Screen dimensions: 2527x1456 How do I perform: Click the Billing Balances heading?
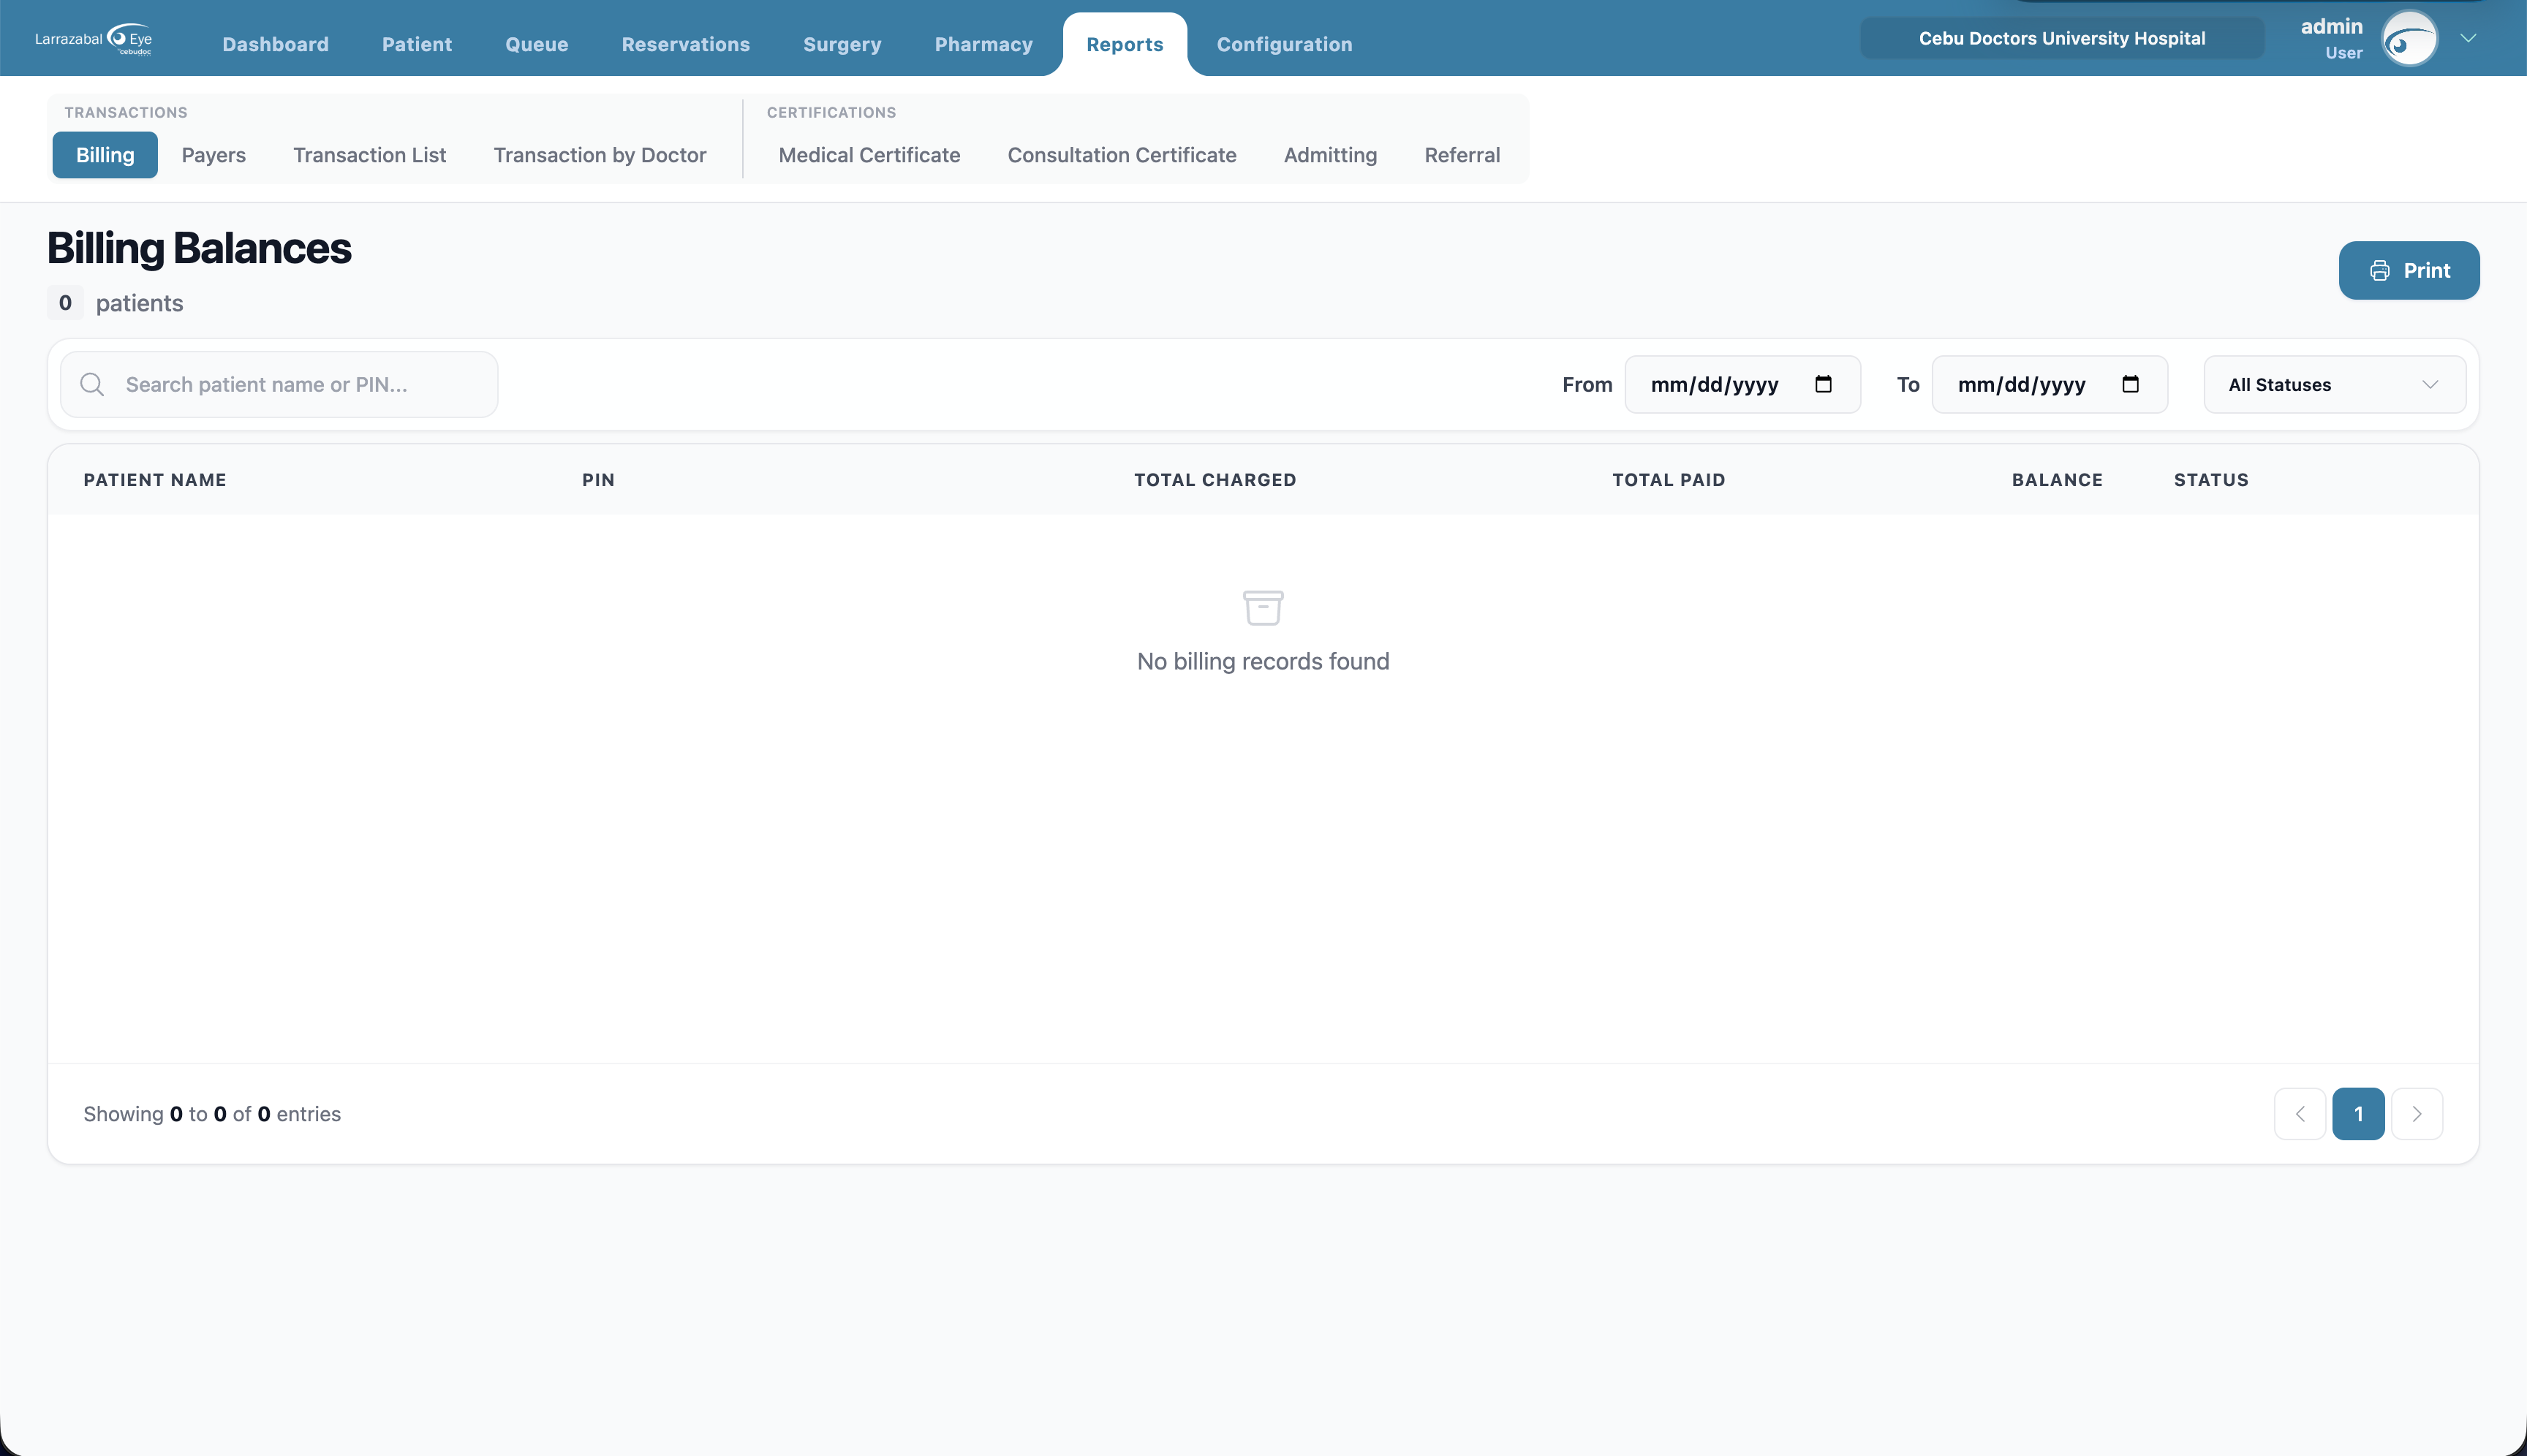(x=199, y=248)
